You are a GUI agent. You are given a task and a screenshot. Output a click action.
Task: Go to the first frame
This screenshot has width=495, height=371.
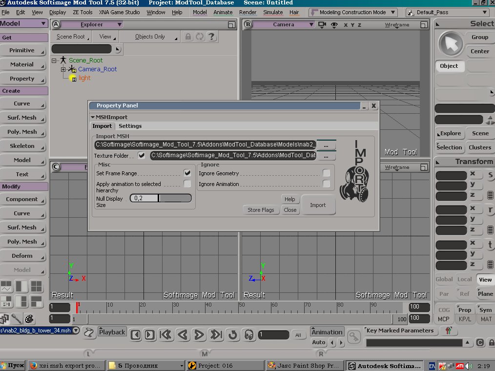(165, 335)
